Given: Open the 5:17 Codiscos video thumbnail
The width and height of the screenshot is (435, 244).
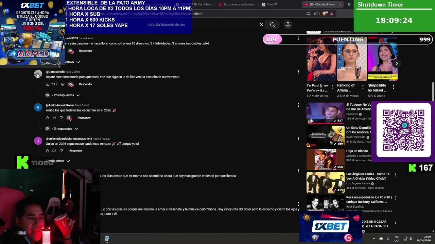Looking at the screenshot, I should tap(326, 113).
